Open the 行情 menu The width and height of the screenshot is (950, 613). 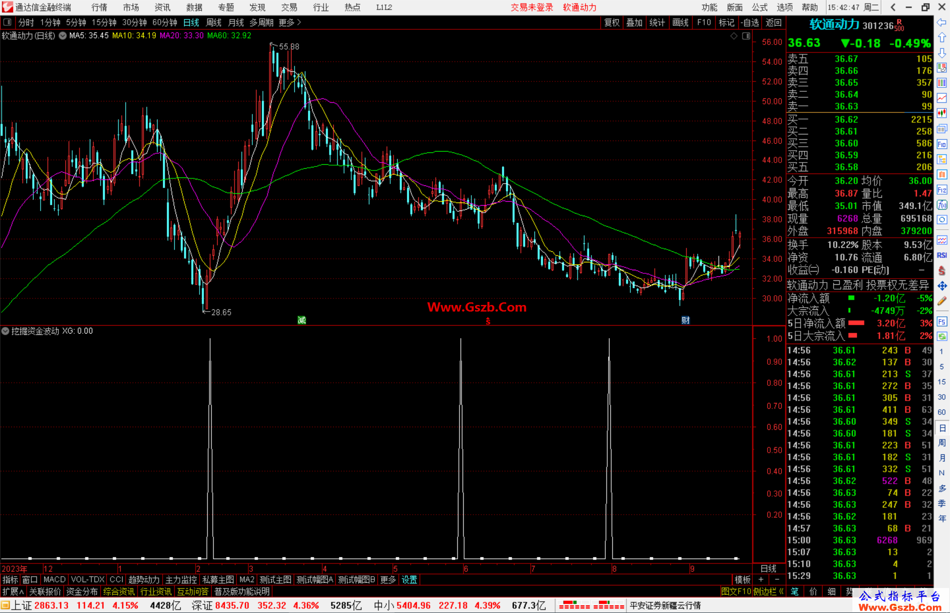pyautogui.click(x=99, y=7)
